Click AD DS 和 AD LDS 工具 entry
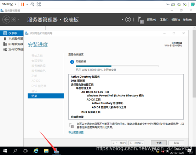The width and height of the screenshot is (196, 155). [95, 92]
